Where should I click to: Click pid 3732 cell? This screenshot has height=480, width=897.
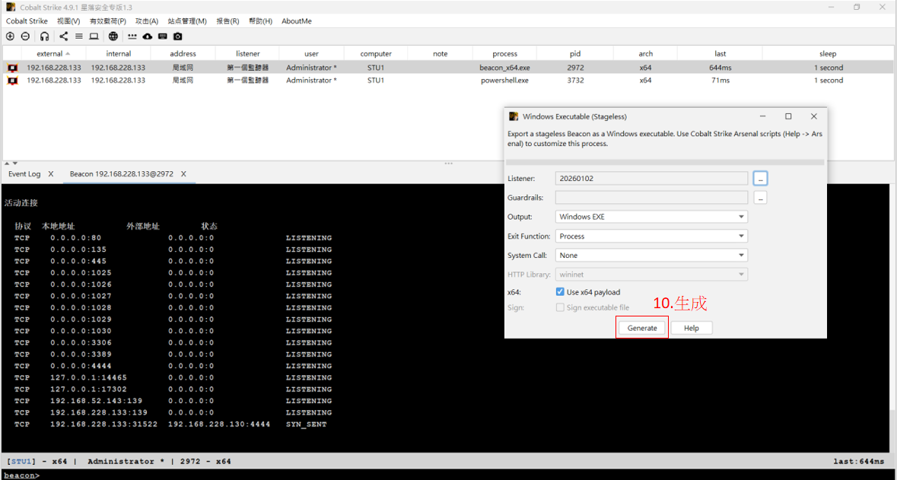pos(575,81)
